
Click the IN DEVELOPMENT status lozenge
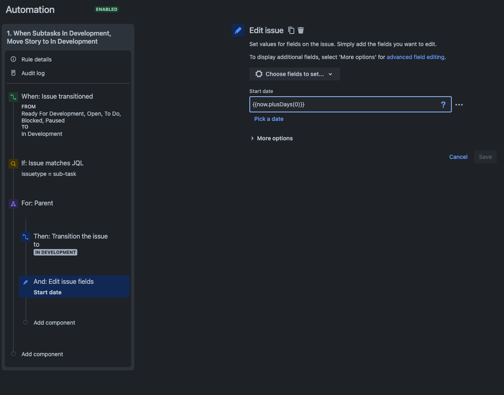[x=55, y=252]
